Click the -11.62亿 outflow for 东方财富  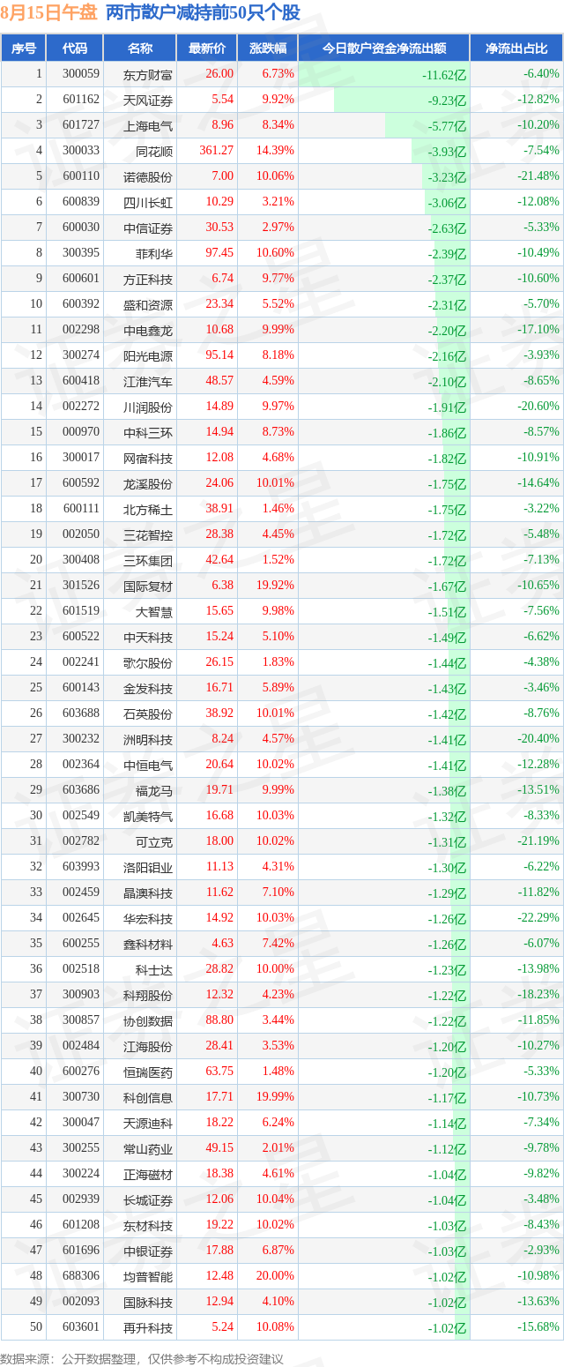pos(444,75)
